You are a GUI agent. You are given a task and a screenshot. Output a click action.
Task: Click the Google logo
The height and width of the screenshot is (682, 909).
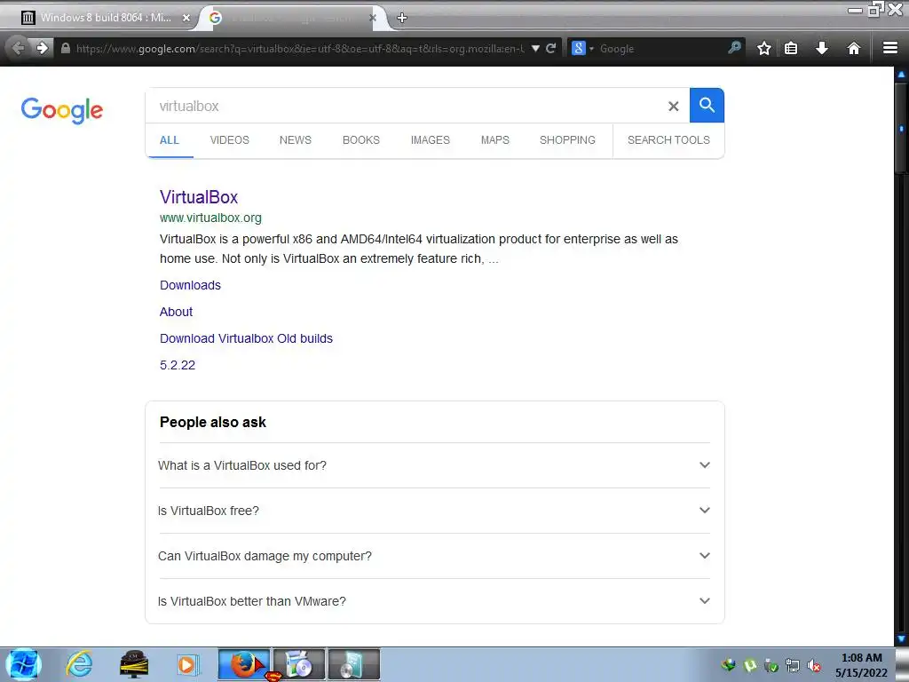coord(62,110)
